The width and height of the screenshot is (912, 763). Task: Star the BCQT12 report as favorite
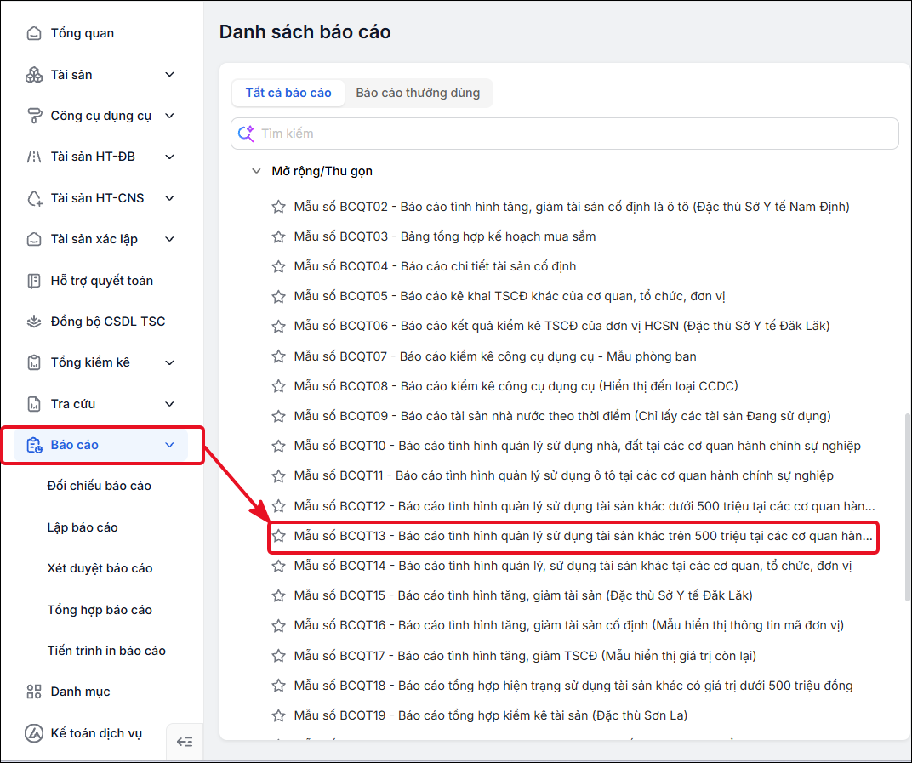pyautogui.click(x=278, y=506)
